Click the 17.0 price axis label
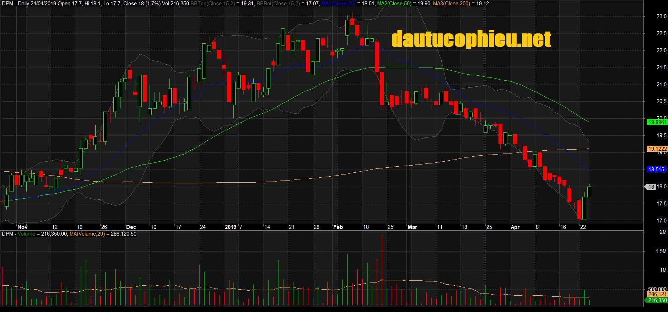 click(x=661, y=221)
